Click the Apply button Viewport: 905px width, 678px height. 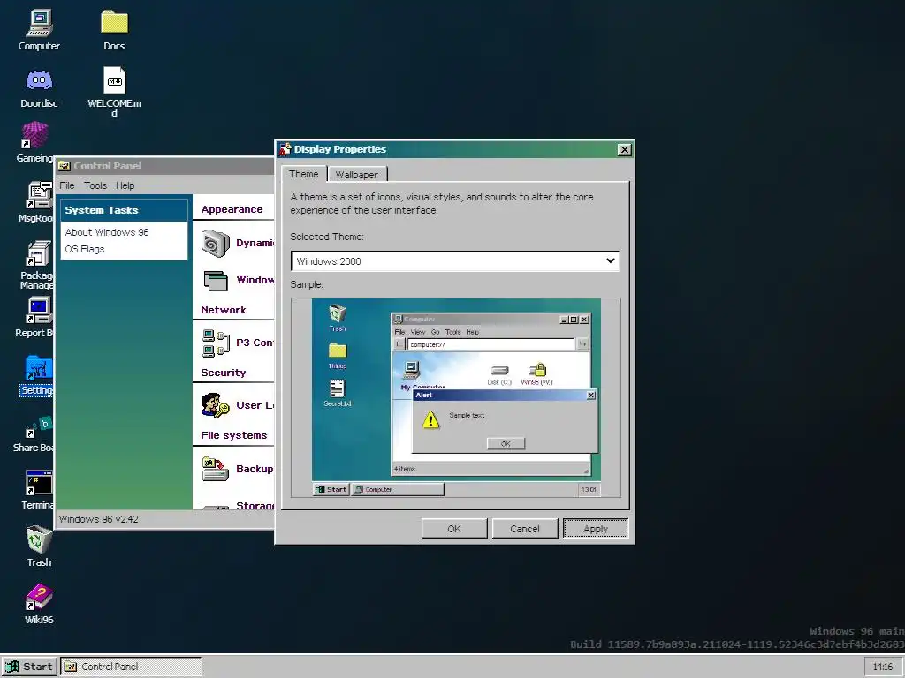pyautogui.click(x=595, y=529)
